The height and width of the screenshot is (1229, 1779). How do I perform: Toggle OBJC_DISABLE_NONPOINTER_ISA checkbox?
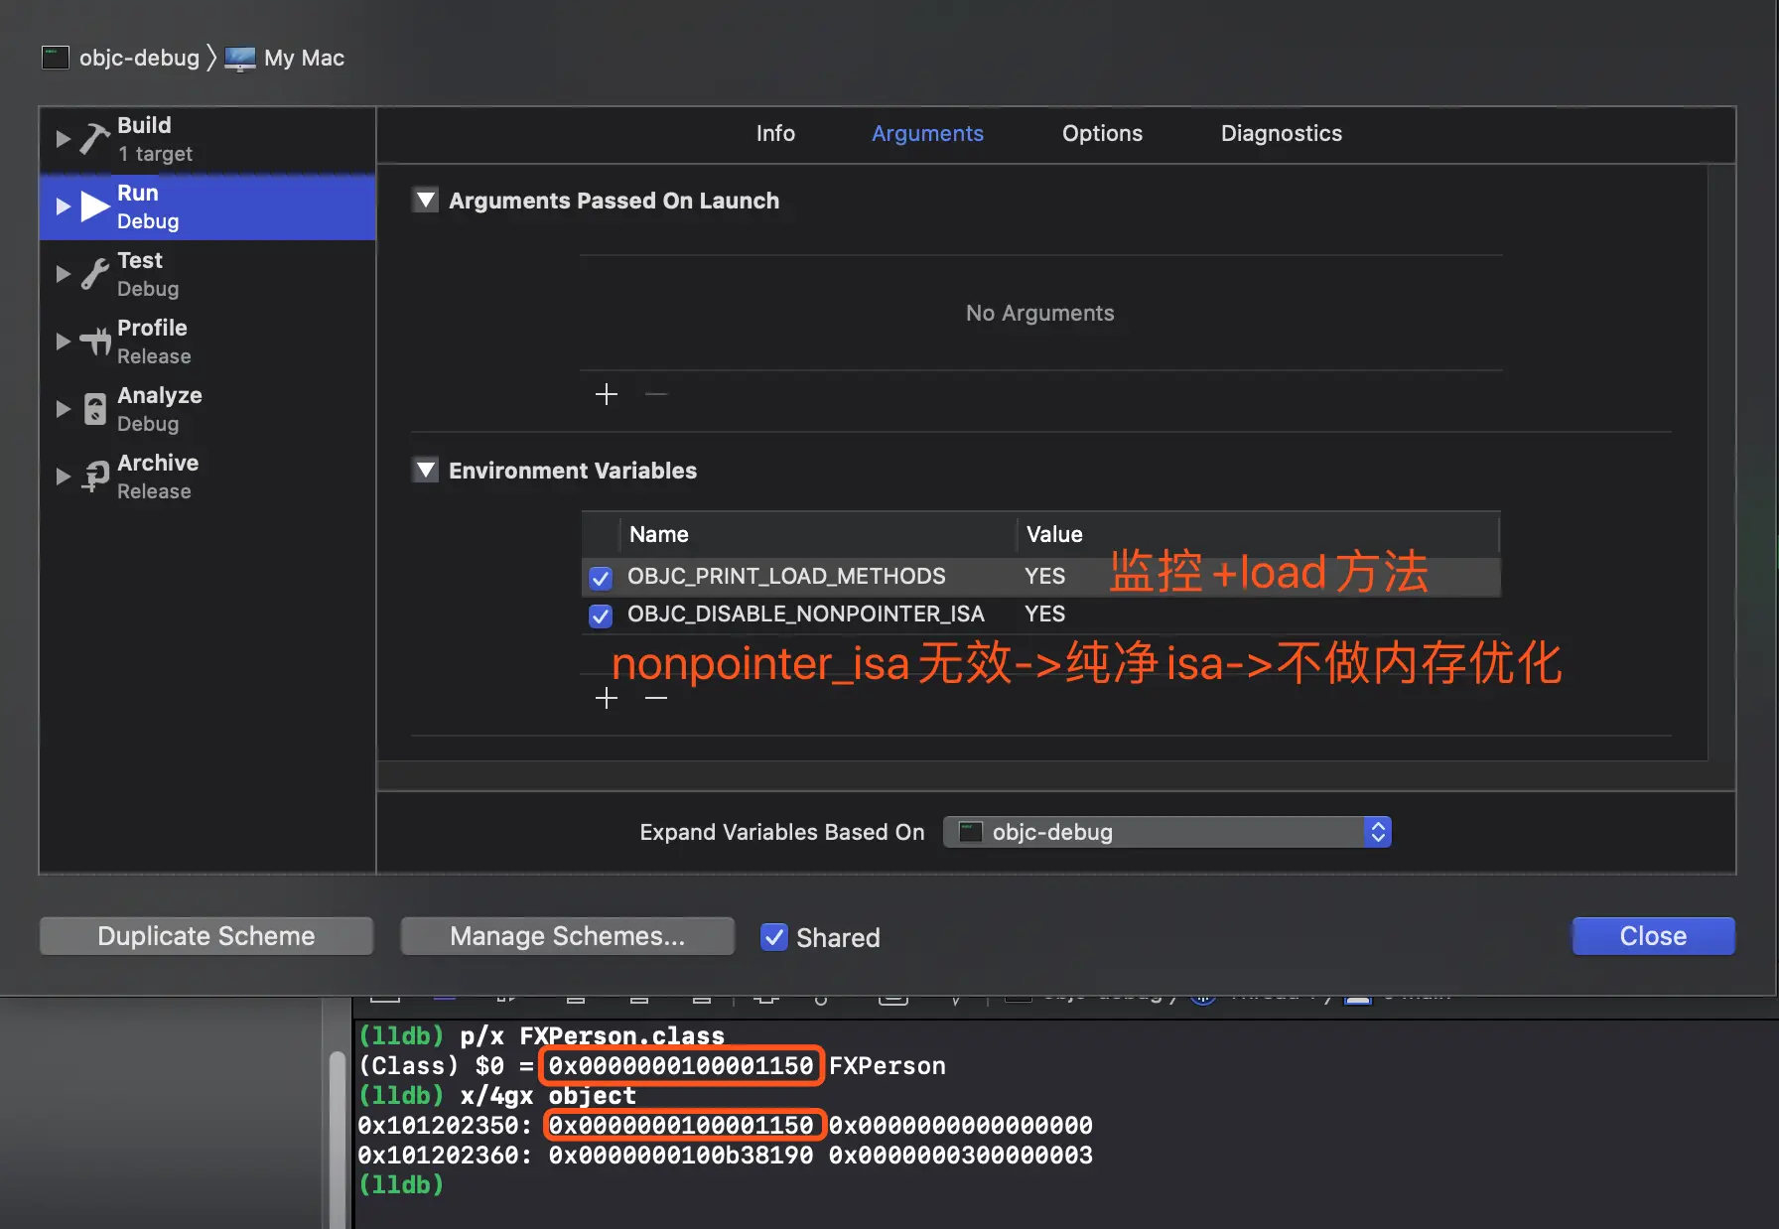click(x=601, y=615)
